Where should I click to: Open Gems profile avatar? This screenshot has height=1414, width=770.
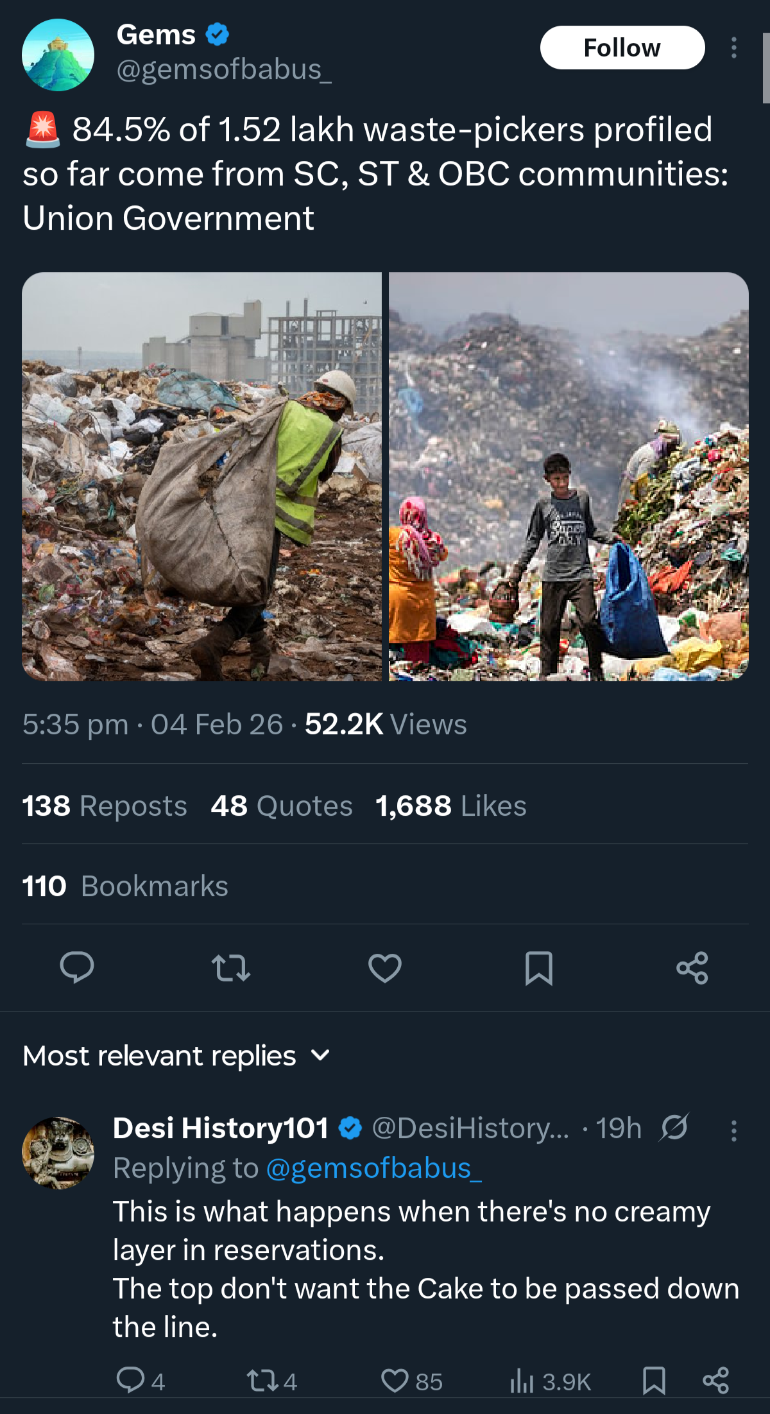point(58,55)
